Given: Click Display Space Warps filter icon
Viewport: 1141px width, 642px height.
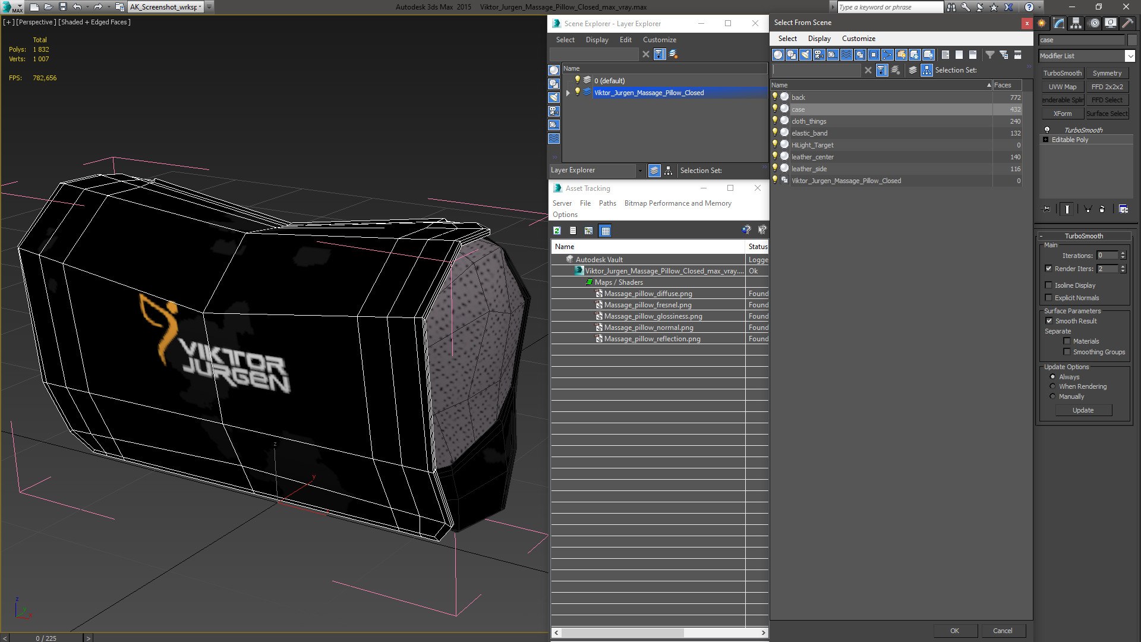Looking at the screenshot, I should 846,55.
